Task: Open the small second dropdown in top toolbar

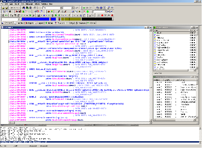Action: pos(72,8)
